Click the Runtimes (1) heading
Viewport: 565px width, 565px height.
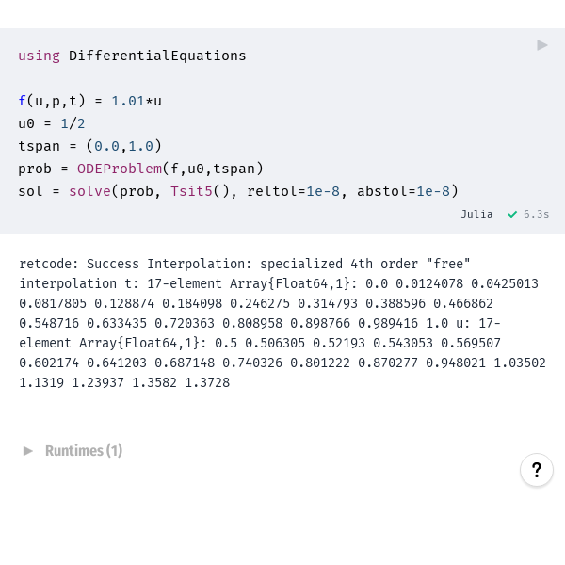84,451
